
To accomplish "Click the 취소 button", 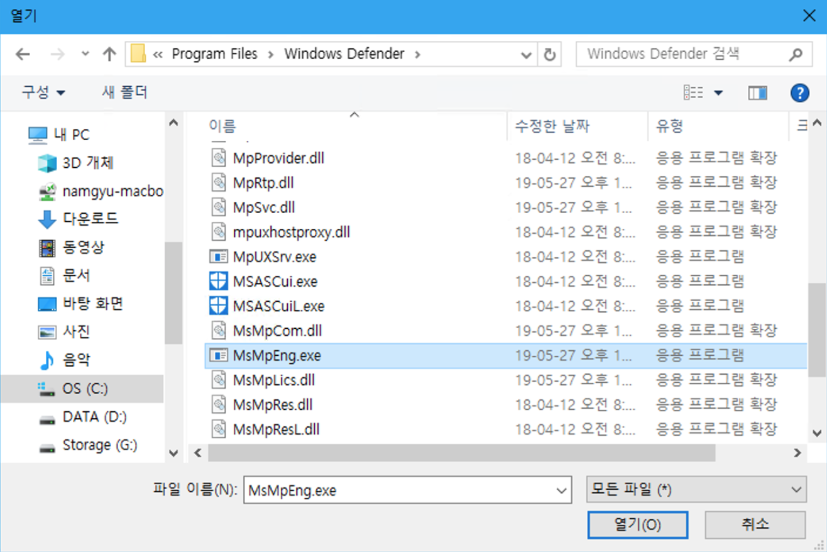I will [x=755, y=524].
